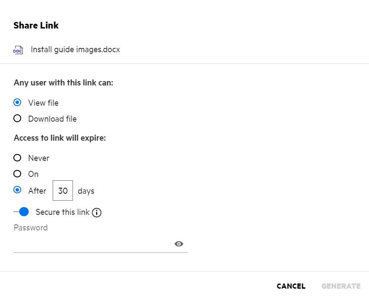Choose the On expiry radio button
The height and width of the screenshot is (296, 369).
(x=17, y=174)
